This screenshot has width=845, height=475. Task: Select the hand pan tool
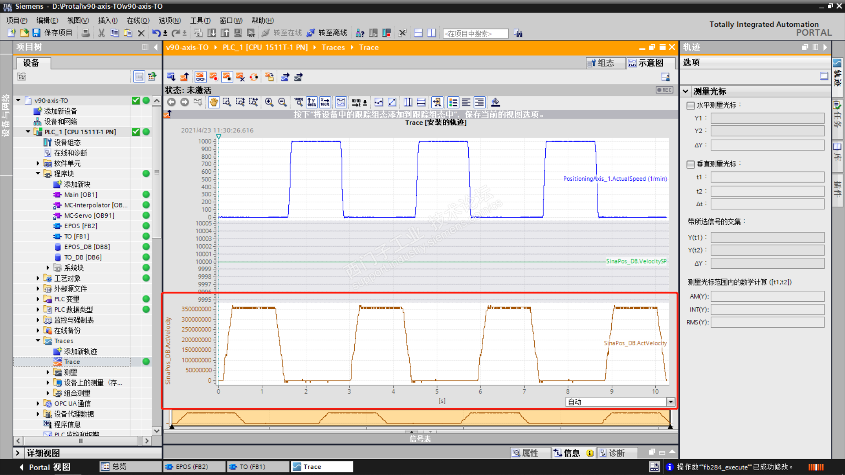pos(213,102)
